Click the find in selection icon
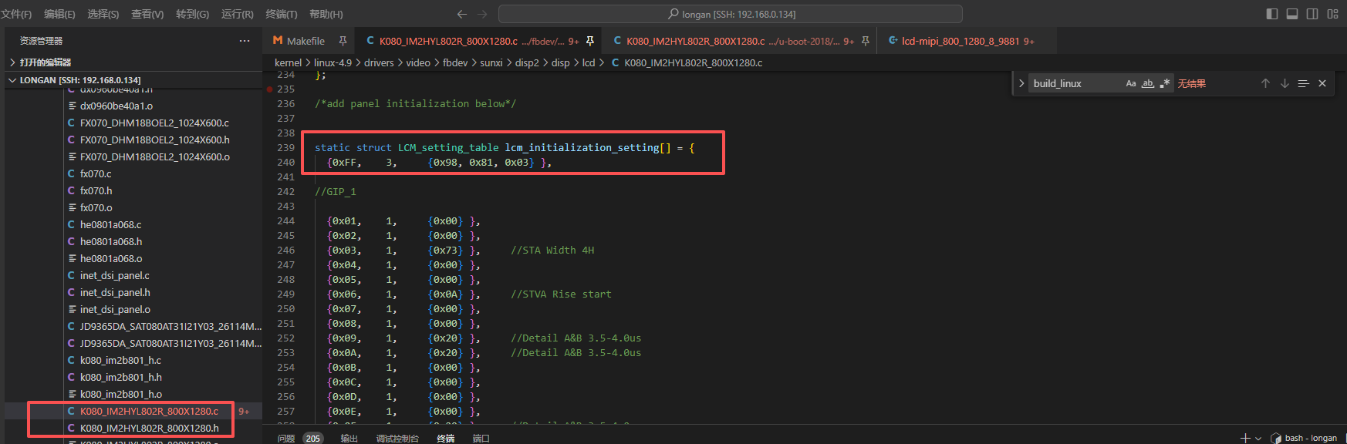Viewport: 1347px width, 444px height. pyautogui.click(x=1303, y=83)
